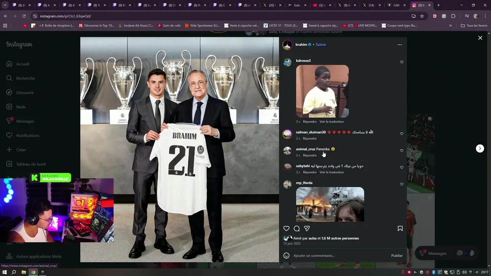Open emoji picker in comment box
The width and height of the screenshot is (491, 276).
(x=286, y=255)
